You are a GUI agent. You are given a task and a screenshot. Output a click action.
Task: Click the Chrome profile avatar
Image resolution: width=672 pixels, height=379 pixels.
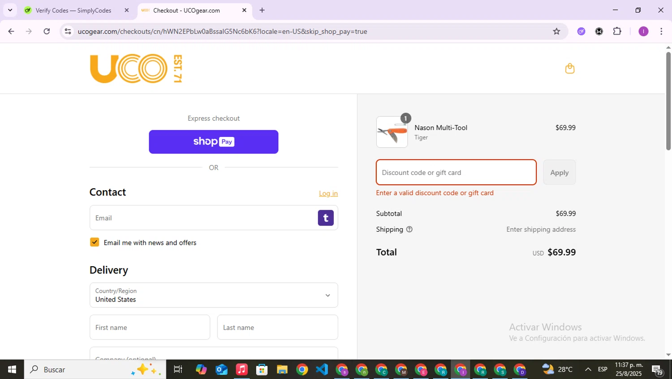click(x=643, y=31)
